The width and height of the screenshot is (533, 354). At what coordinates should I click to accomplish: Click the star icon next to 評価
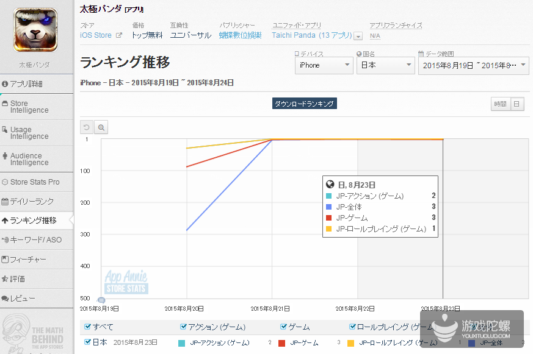pos(5,279)
